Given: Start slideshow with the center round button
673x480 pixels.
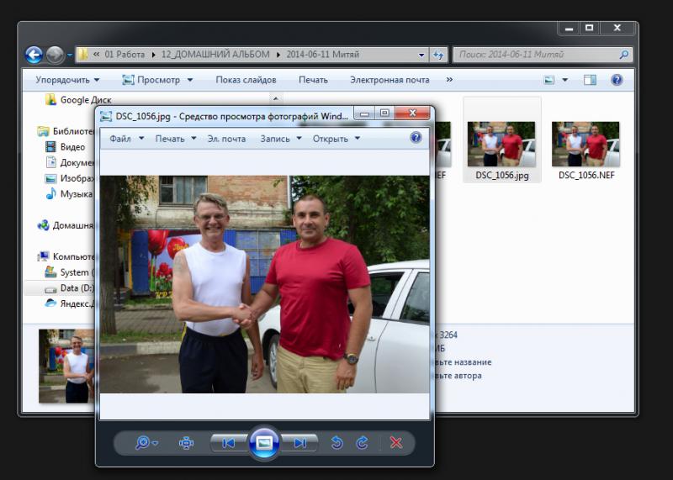Looking at the screenshot, I should pos(264,443).
